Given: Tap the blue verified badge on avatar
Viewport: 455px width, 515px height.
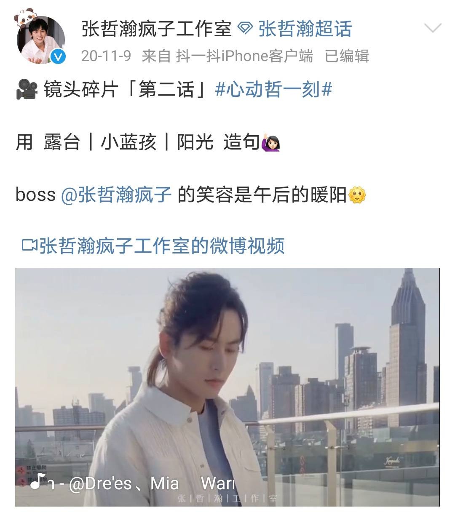Looking at the screenshot, I should click(58, 57).
